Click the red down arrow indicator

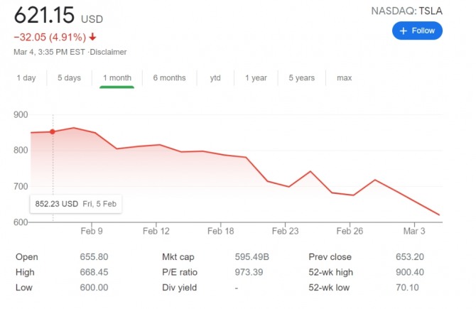pos(92,37)
